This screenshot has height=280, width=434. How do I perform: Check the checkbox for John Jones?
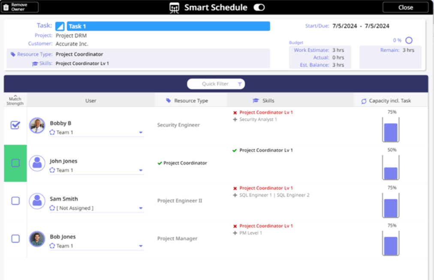click(x=15, y=163)
